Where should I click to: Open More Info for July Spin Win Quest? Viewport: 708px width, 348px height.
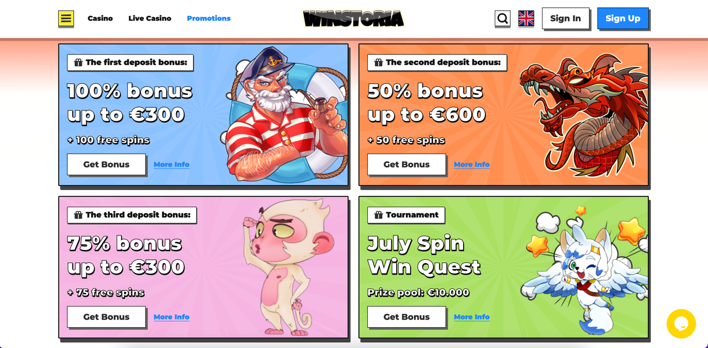[x=472, y=317]
